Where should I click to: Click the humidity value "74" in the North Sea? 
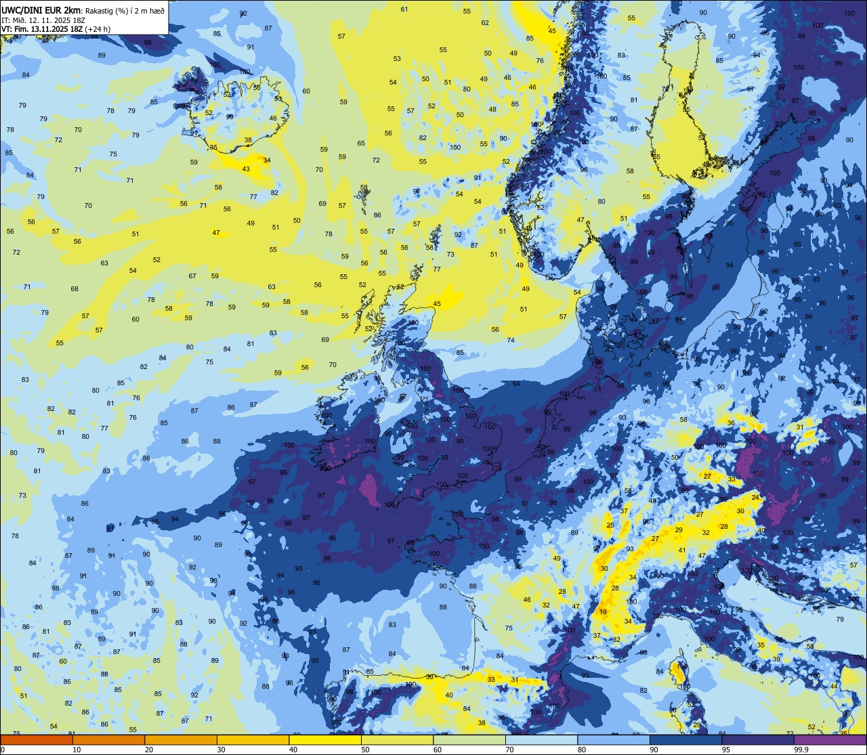coord(511,341)
